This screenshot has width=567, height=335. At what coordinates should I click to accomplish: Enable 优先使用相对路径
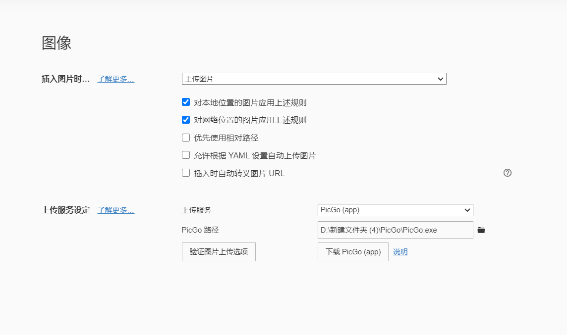(185, 137)
